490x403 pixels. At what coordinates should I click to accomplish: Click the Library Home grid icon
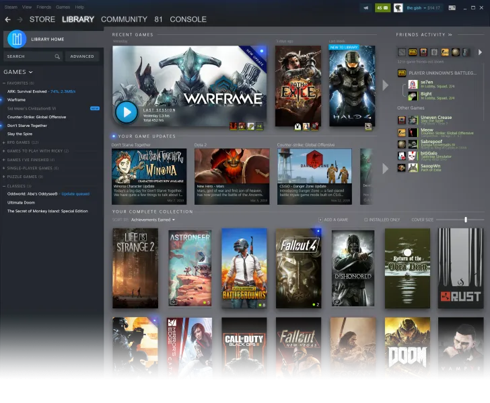(17, 39)
